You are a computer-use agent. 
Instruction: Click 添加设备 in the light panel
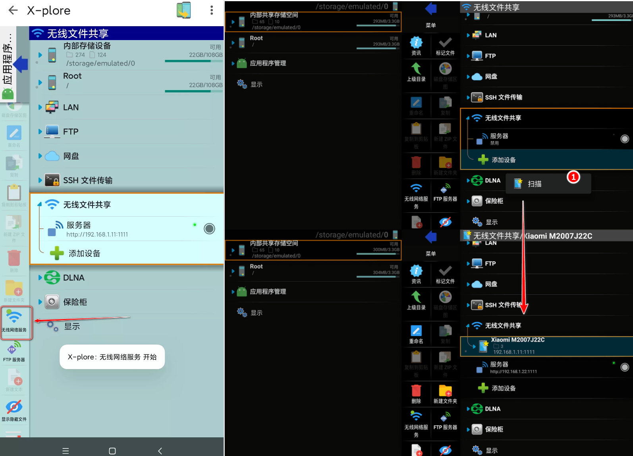pos(75,253)
